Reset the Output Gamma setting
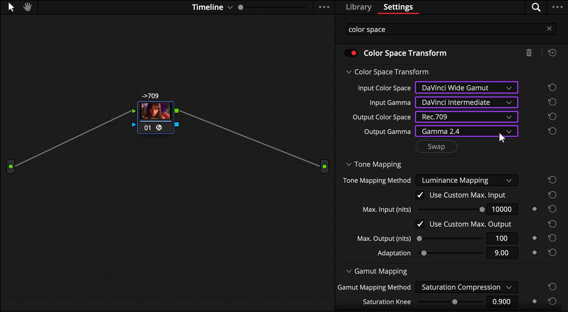Screen dimensions: 568x312 552,131
